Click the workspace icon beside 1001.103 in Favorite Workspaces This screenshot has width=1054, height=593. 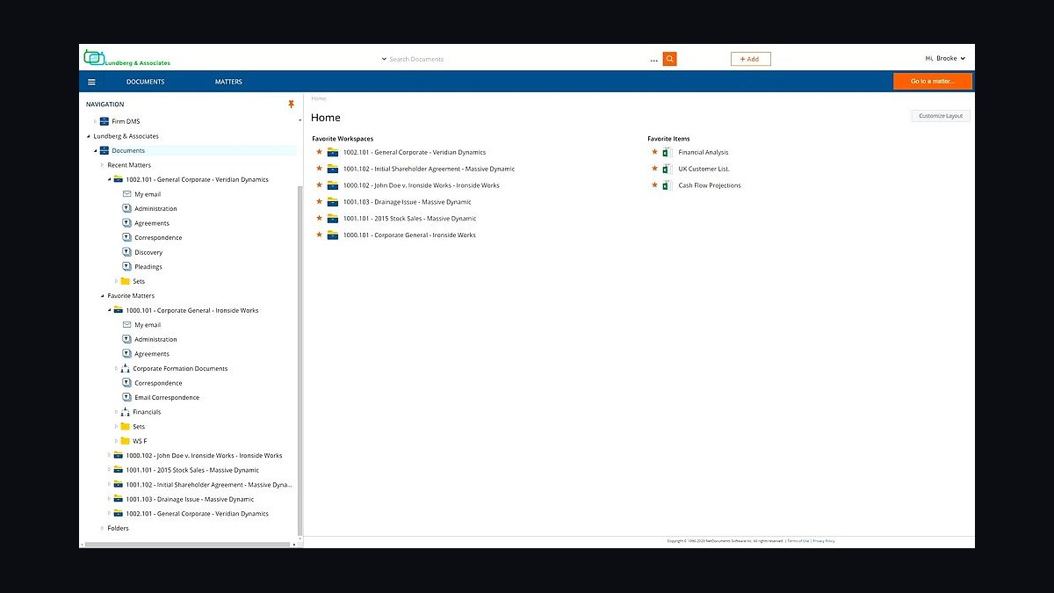(x=333, y=202)
